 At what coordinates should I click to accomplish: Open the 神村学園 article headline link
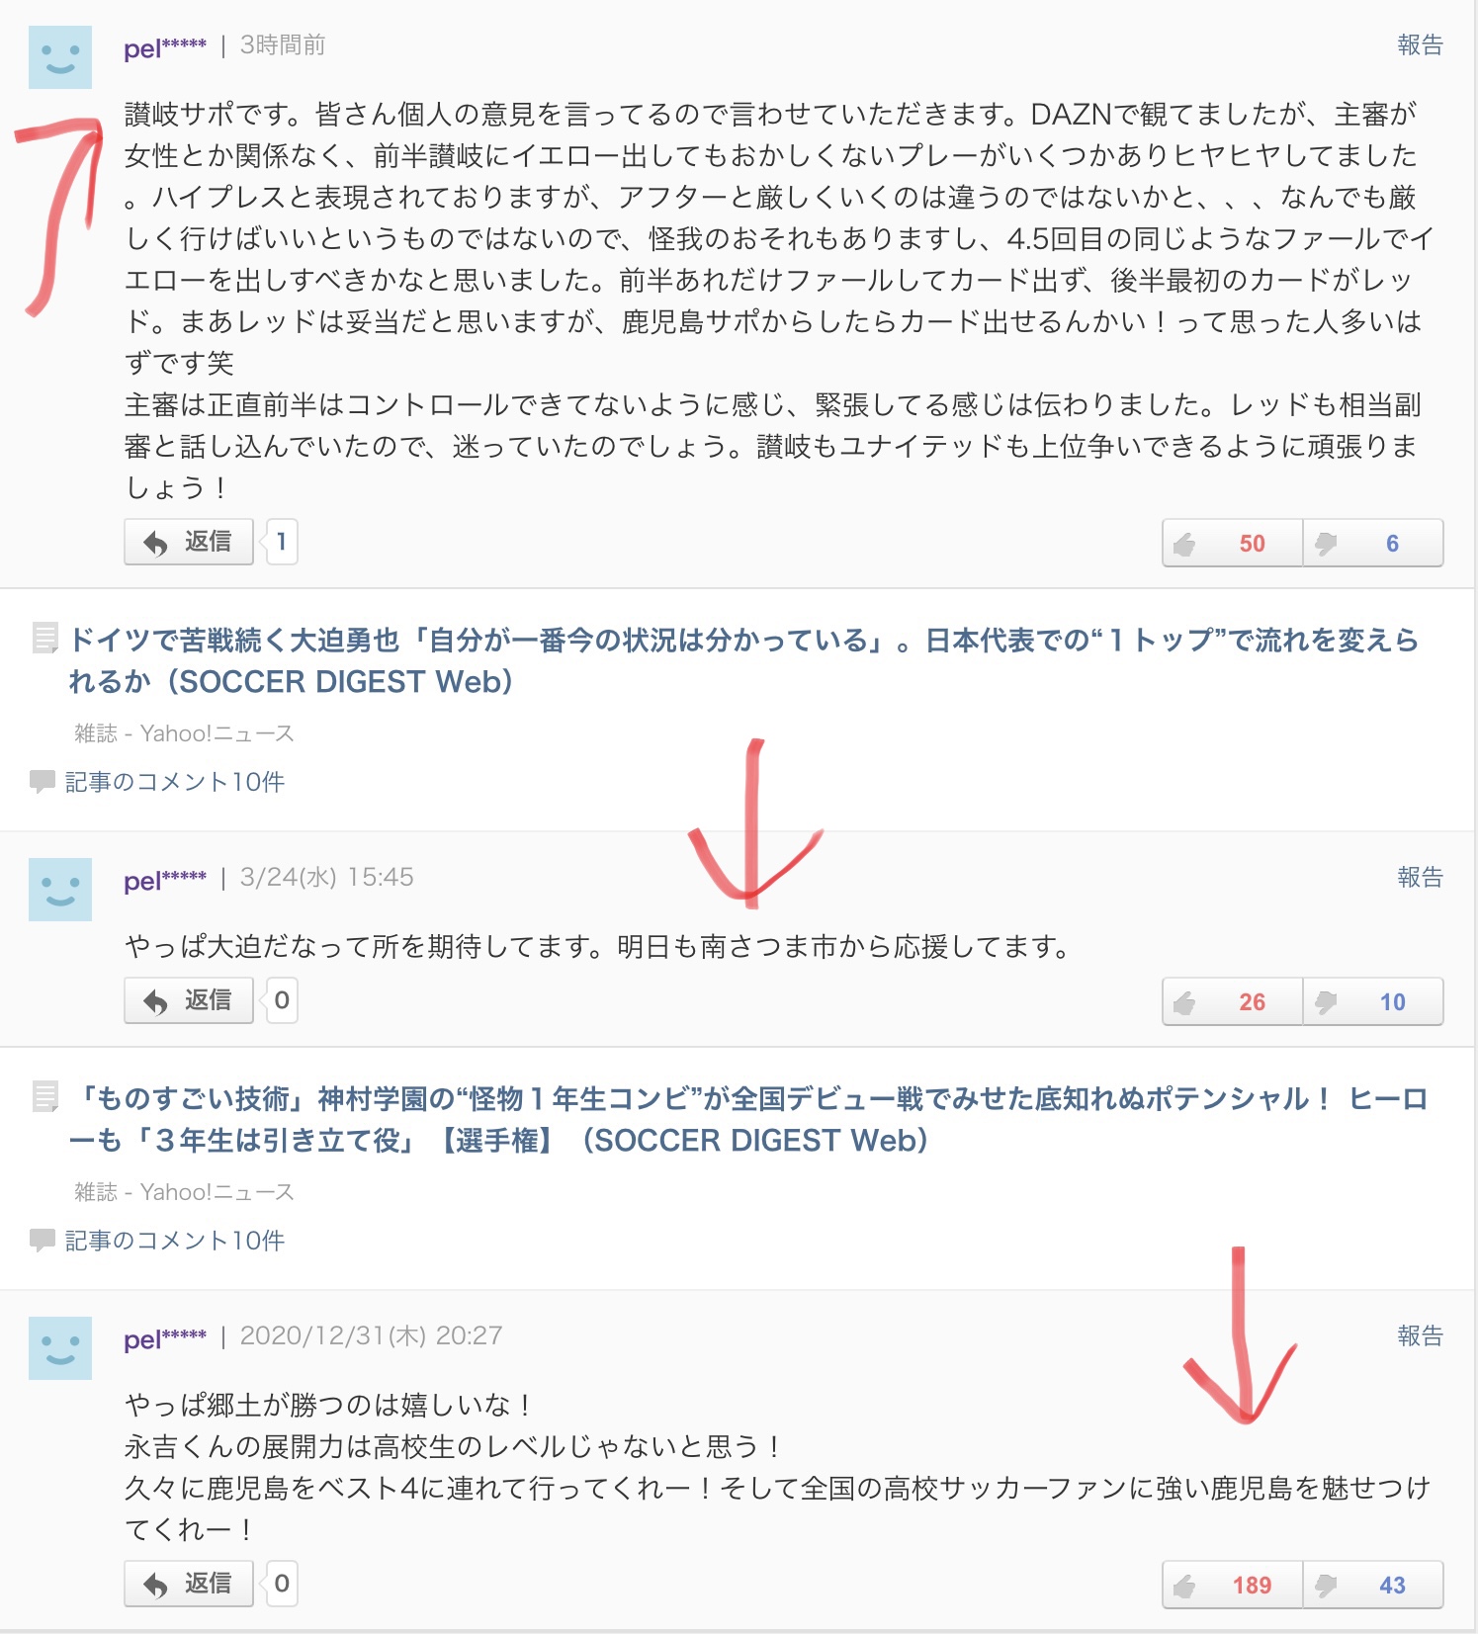[x=747, y=1119]
